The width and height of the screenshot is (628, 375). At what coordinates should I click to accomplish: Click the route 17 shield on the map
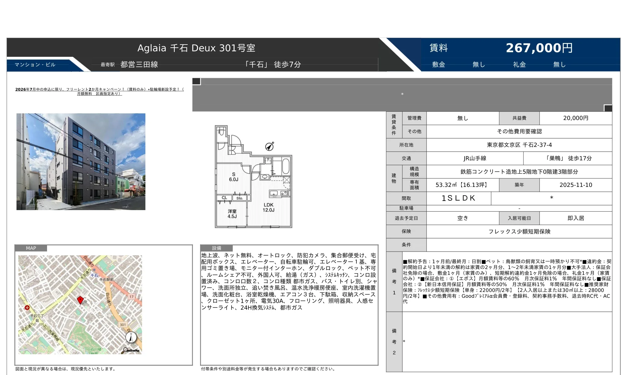(x=131, y=297)
